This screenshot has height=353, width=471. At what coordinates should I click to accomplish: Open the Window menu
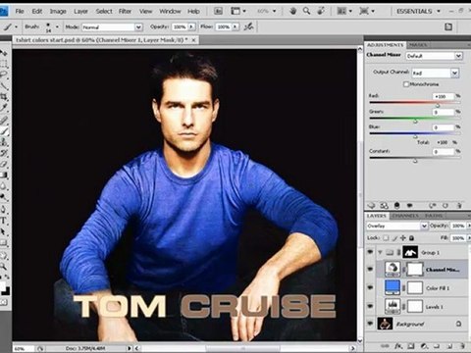[170, 11]
